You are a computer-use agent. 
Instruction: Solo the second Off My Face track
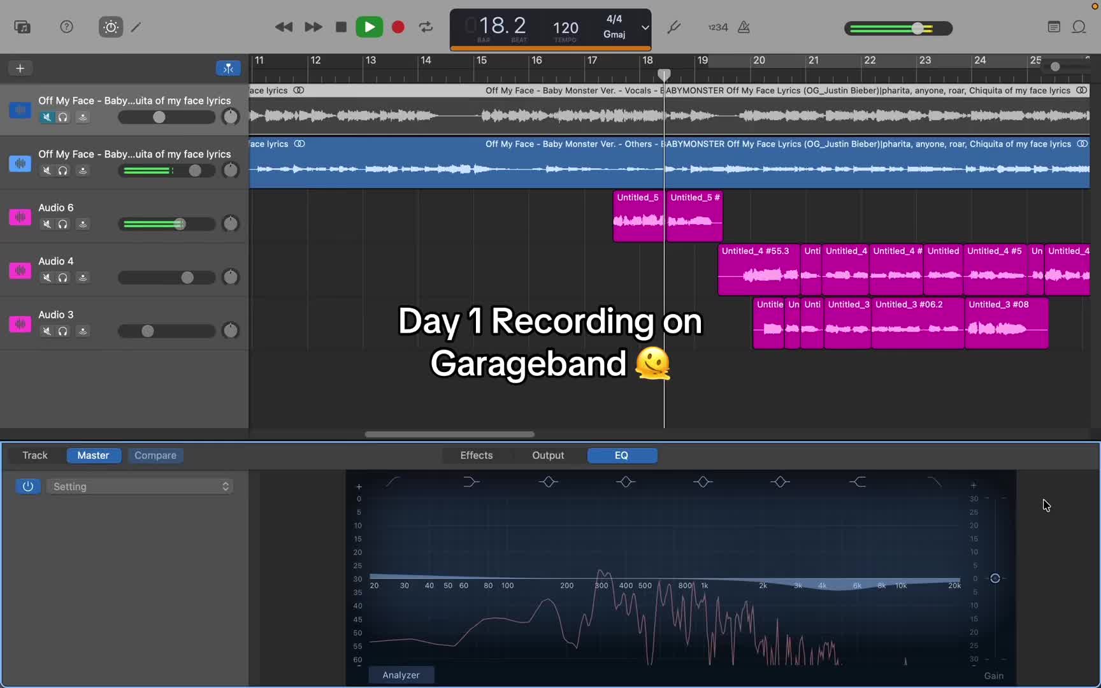(x=63, y=171)
